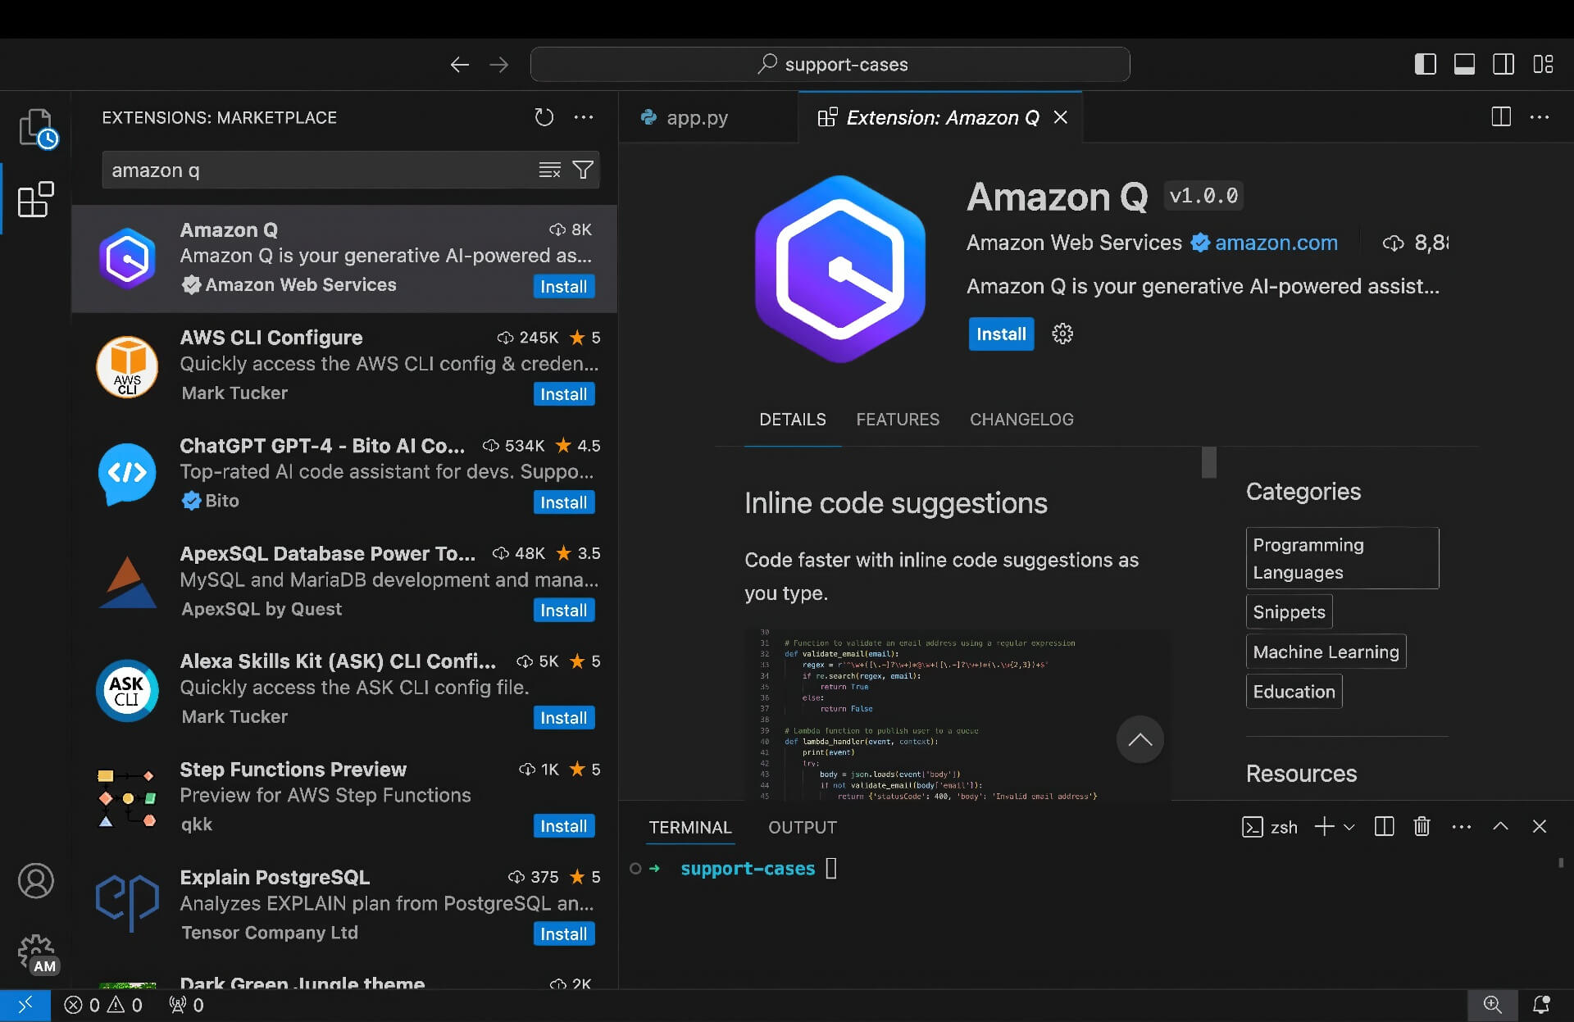The image size is (1574, 1022).
Task: Refresh the extensions marketplace list
Action: click(544, 117)
